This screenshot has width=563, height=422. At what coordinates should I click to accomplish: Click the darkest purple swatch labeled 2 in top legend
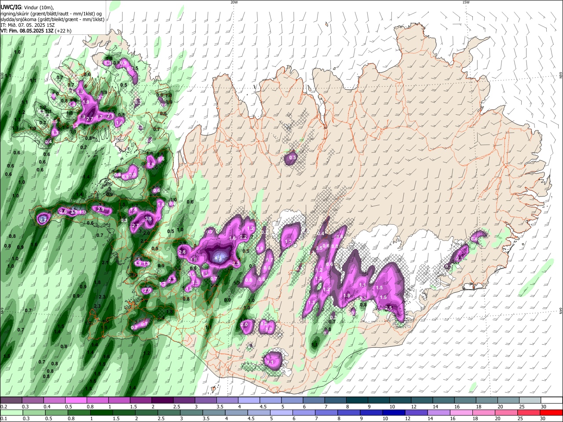tap(162, 400)
